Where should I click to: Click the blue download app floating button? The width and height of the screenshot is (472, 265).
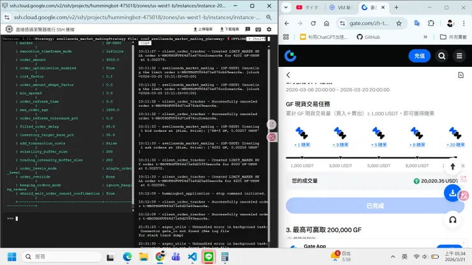(452, 193)
